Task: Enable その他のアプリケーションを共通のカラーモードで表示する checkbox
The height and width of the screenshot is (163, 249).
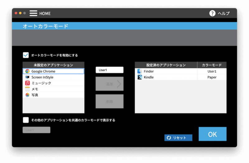Action: point(26,120)
